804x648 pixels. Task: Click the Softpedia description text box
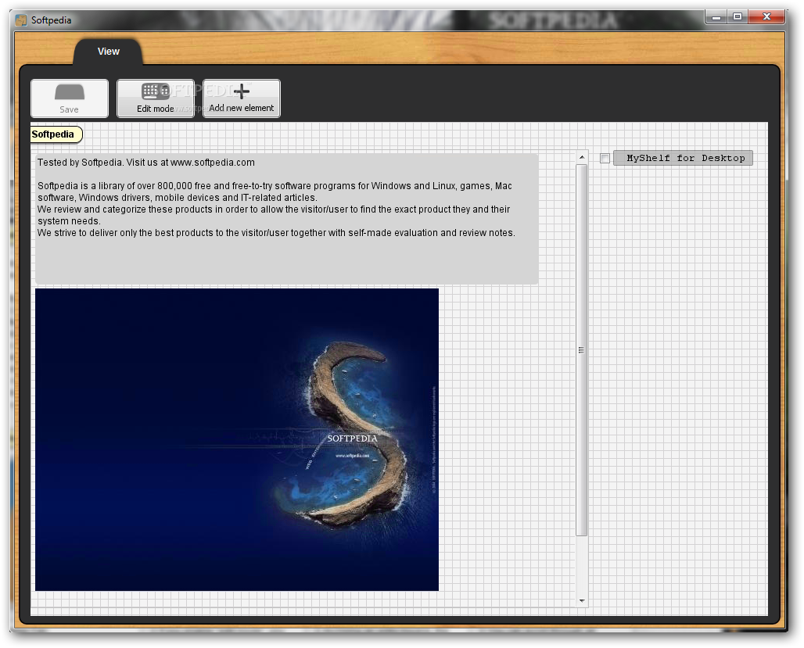286,220
